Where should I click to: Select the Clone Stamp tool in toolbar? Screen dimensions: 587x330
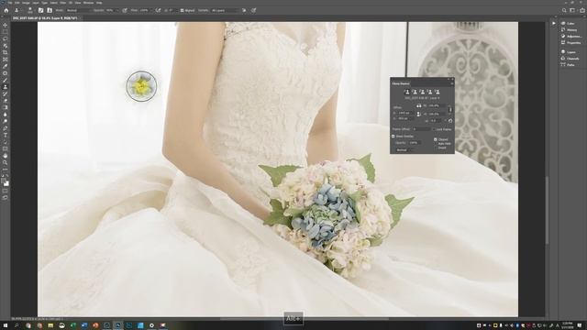click(x=5, y=87)
